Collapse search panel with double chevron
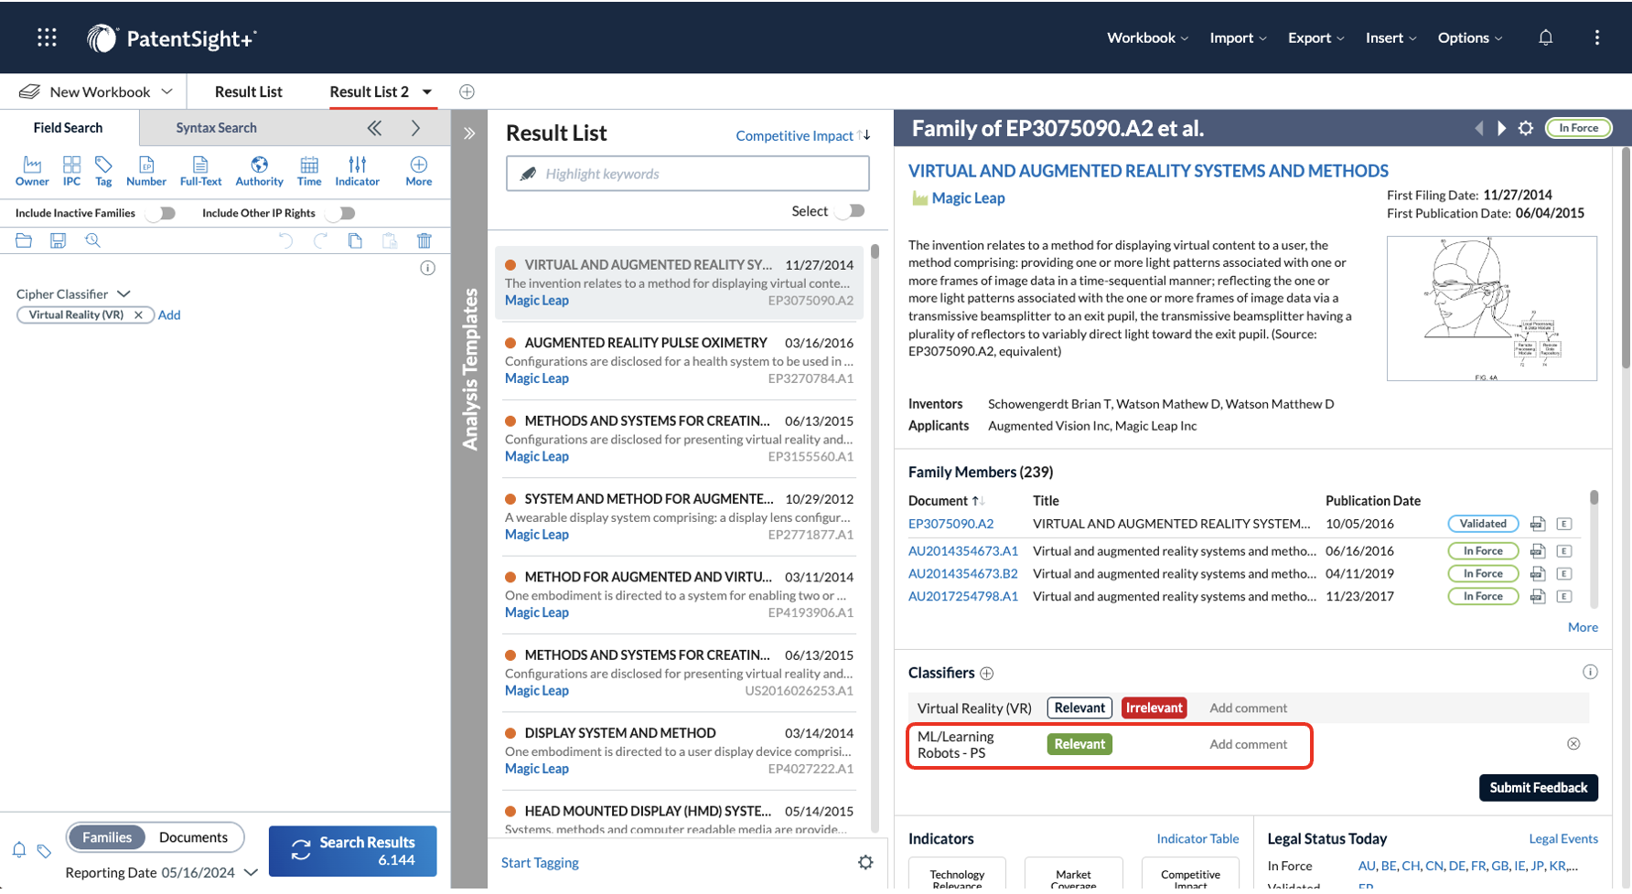Viewport: 1632px width, 894px height. pos(374,128)
